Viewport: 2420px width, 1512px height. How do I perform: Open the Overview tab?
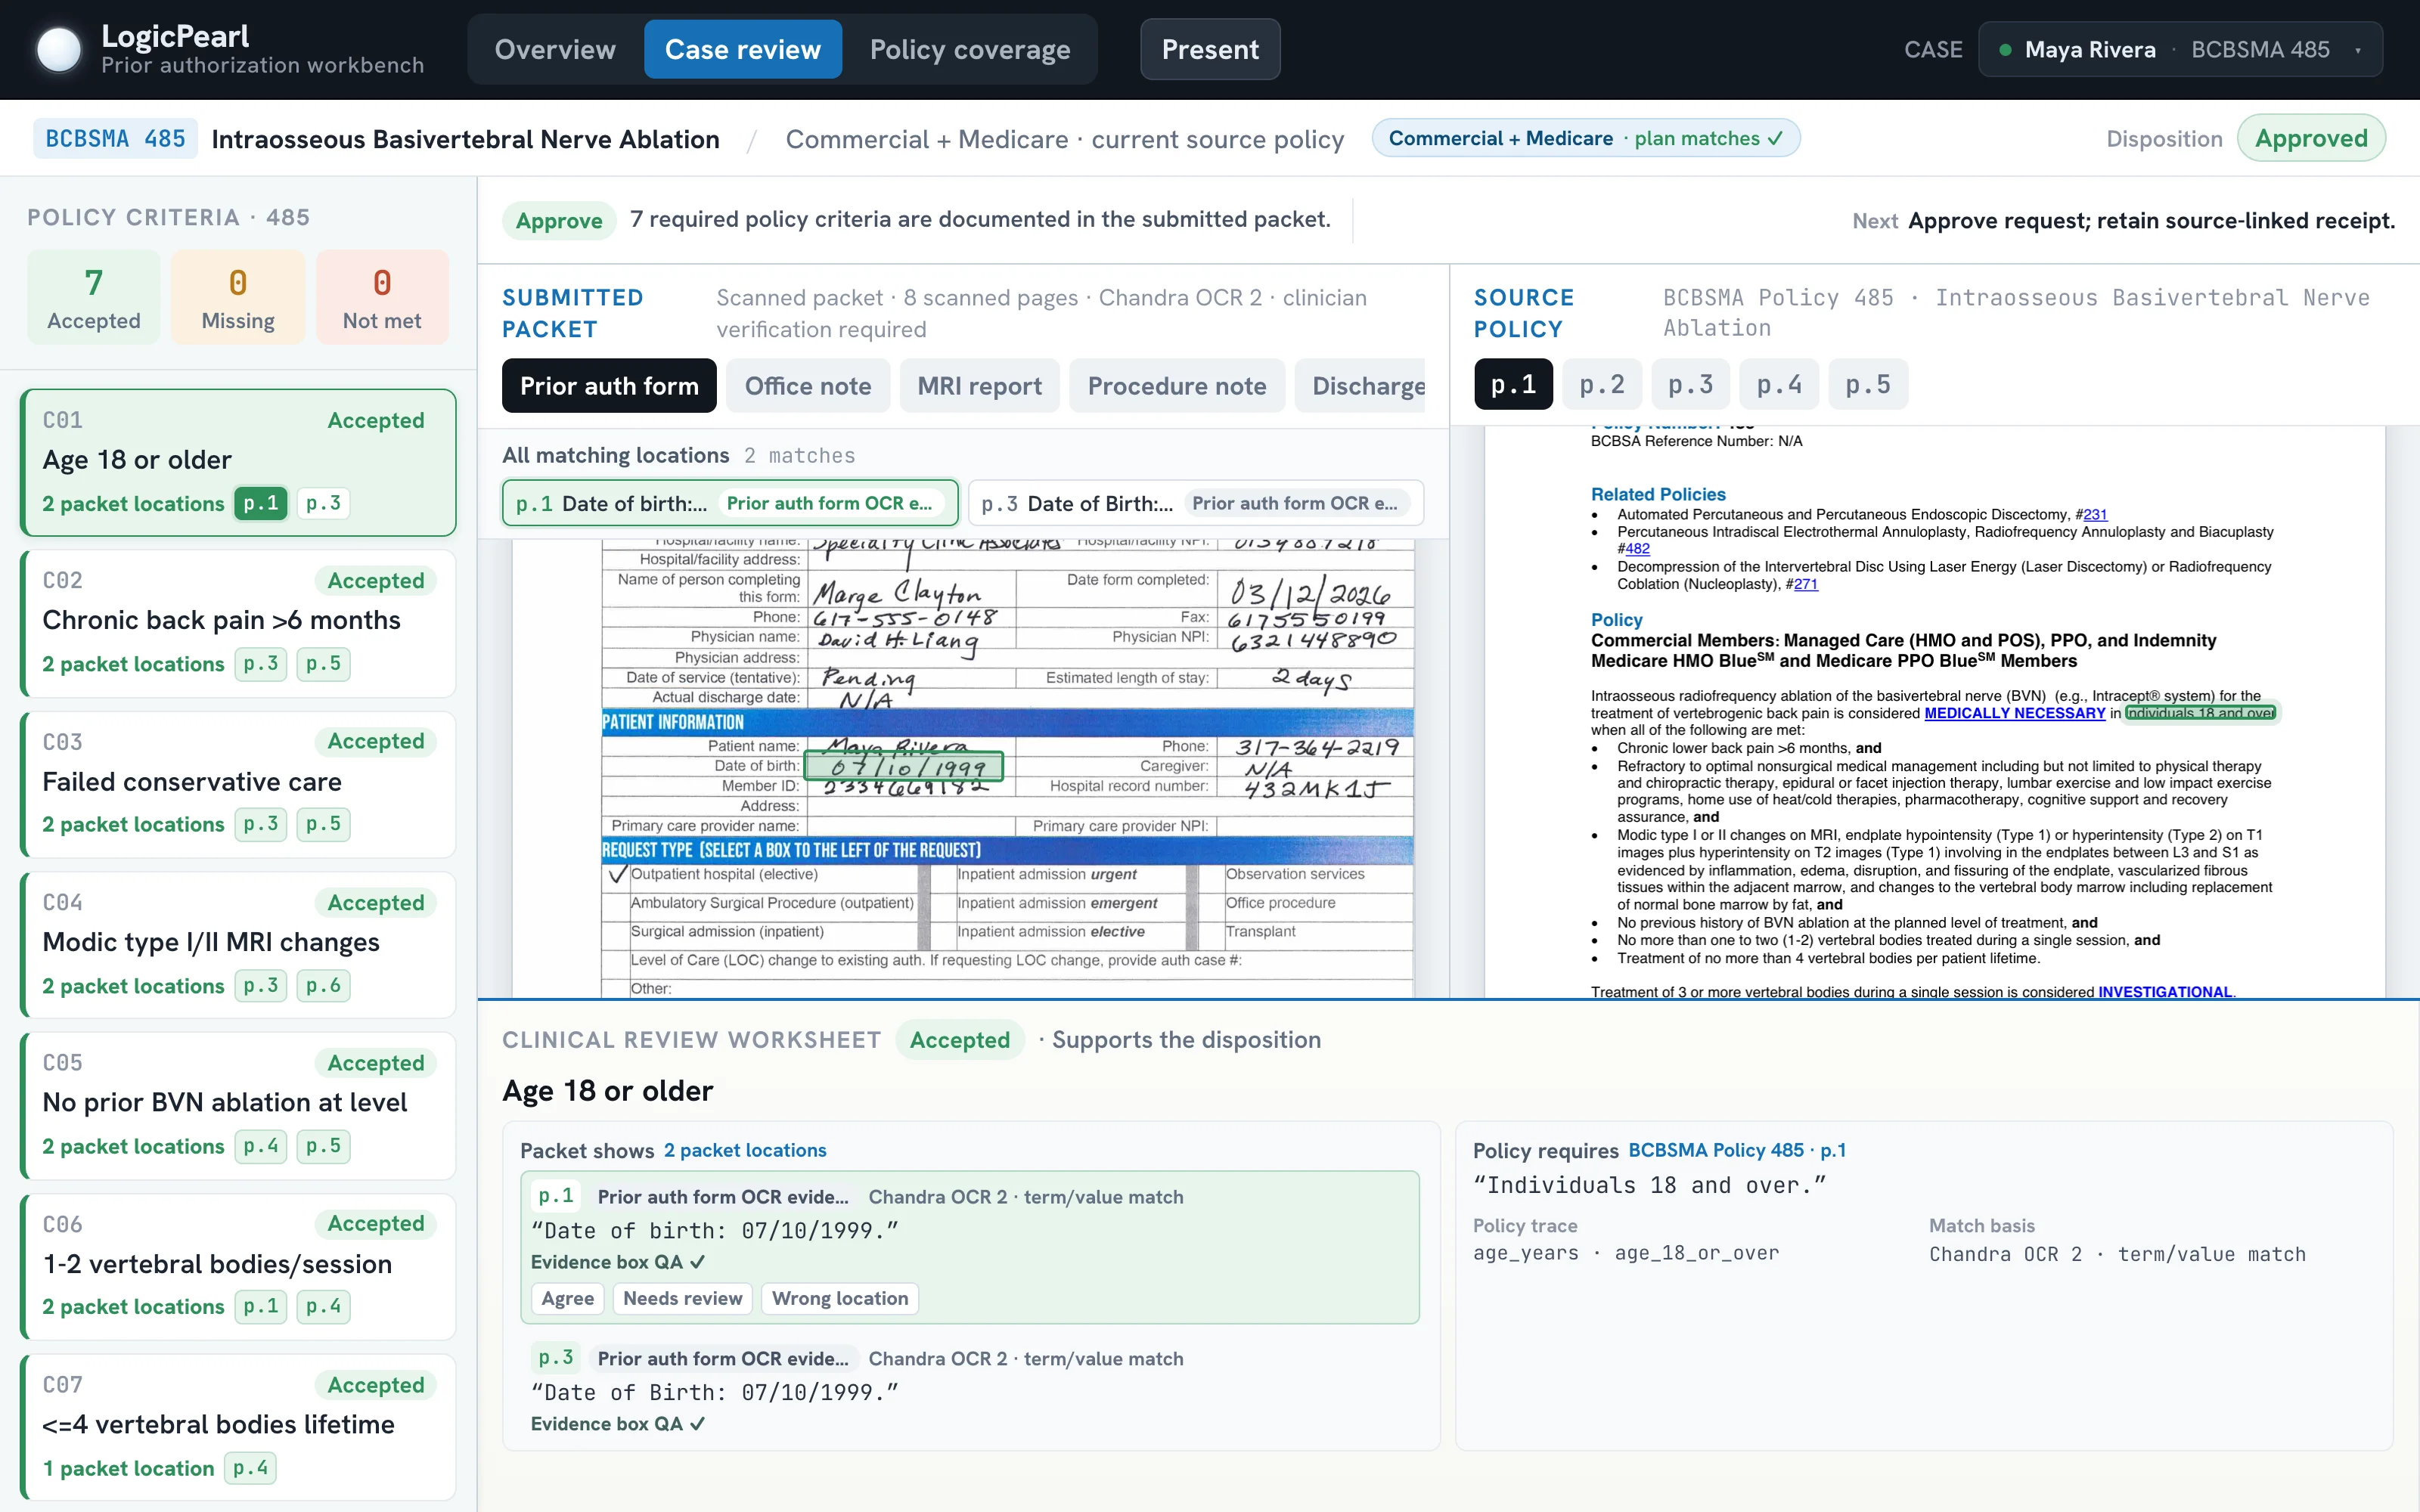555,49
